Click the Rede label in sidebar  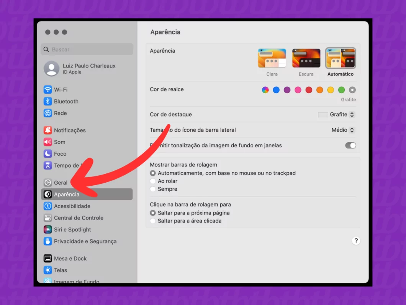click(x=61, y=113)
